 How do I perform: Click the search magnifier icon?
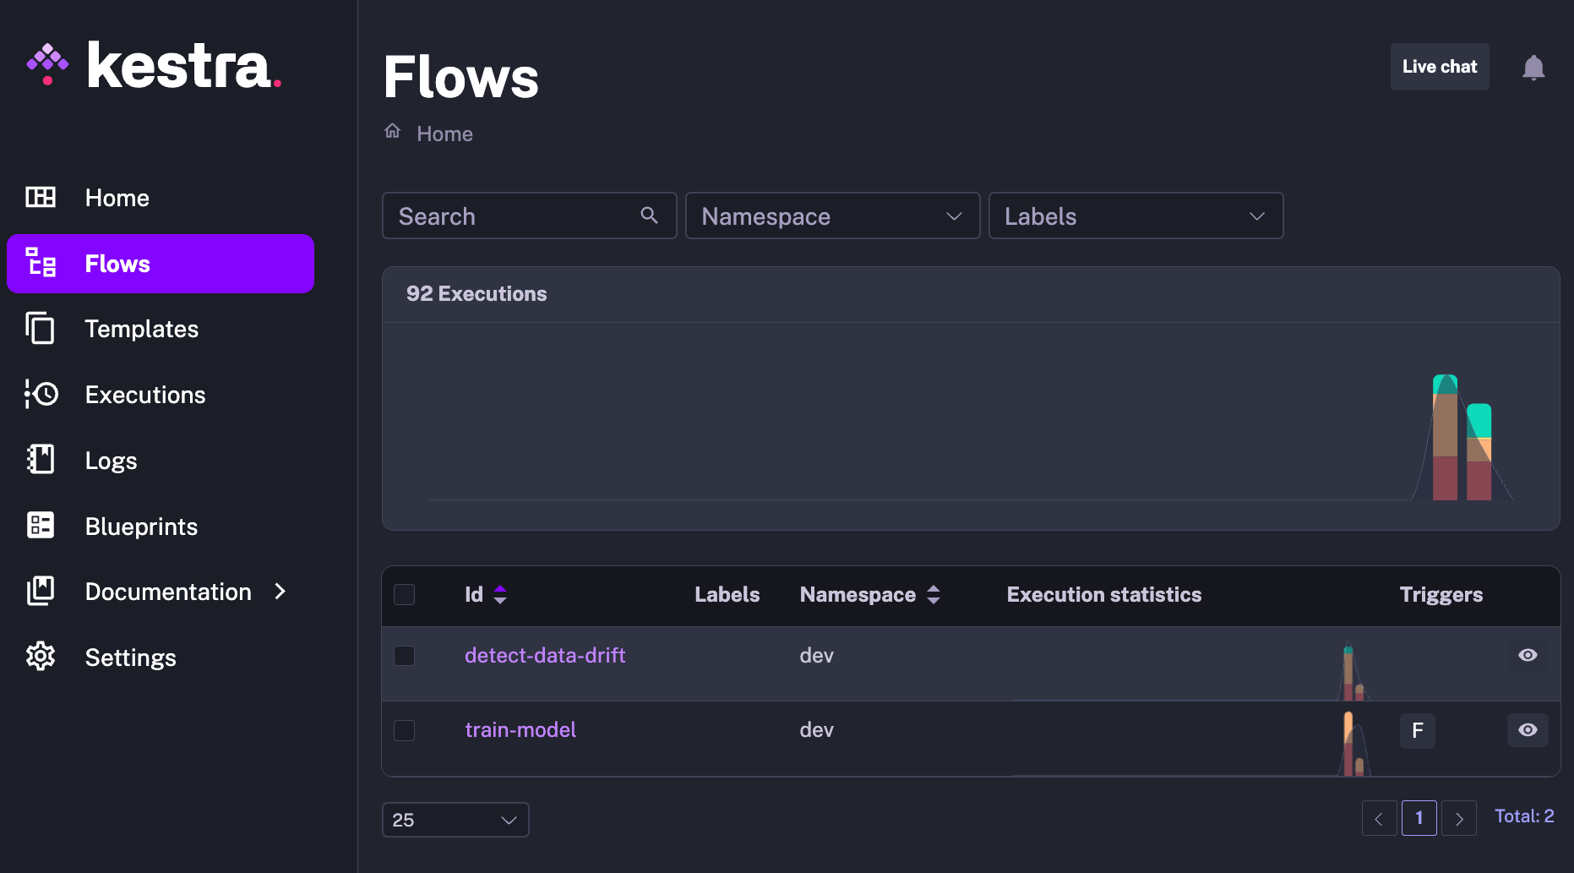click(649, 216)
